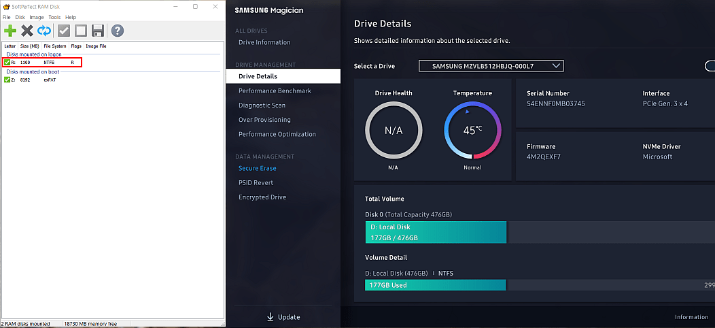Open the Tools menu in RAM Disk
Image resolution: width=715 pixels, height=328 pixels.
coord(54,17)
